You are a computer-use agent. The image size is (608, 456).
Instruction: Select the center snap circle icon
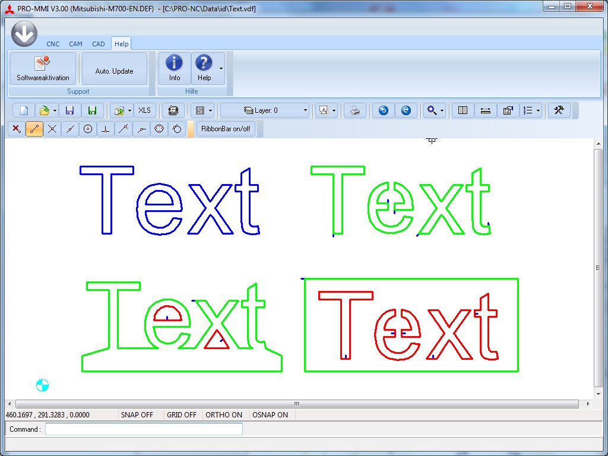[88, 129]
